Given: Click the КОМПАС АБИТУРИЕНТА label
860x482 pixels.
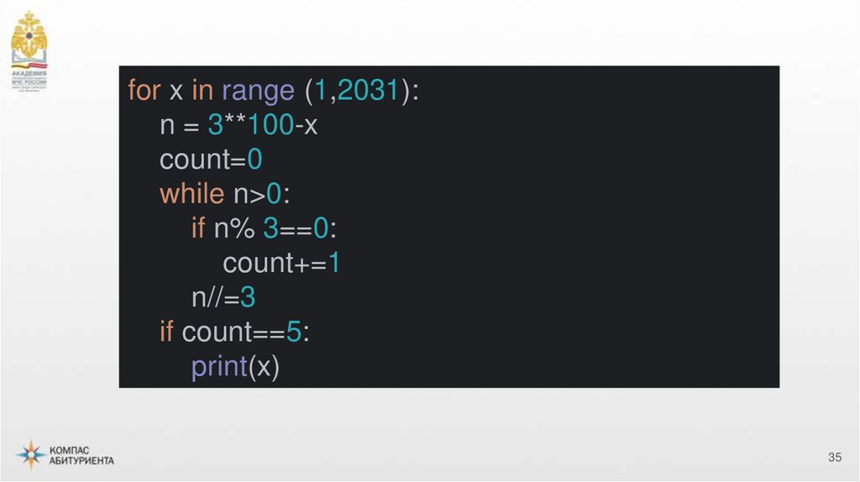Looking at the screenshot, I should pos(81,455).
